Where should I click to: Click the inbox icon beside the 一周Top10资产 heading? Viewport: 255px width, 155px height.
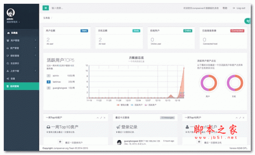click(x=48, y=127)
